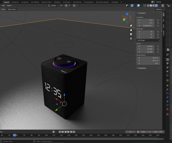Switch to the UV Editing workspace tab

coord(35,2)
